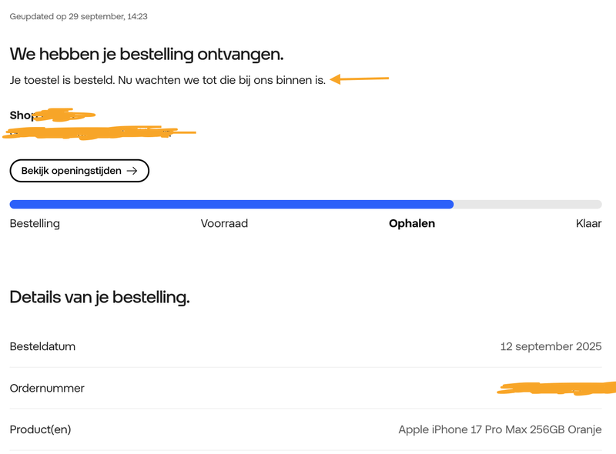Viewport: 616px width, 454px height.
Task: Click the blue filled part of the progress bar
Action: pyautogui.click(x=231, y=204)
